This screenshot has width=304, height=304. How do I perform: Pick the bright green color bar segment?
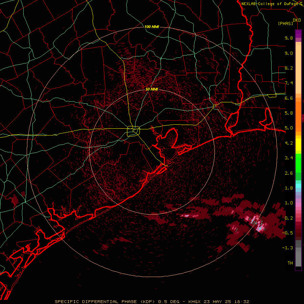coord(298,163)
